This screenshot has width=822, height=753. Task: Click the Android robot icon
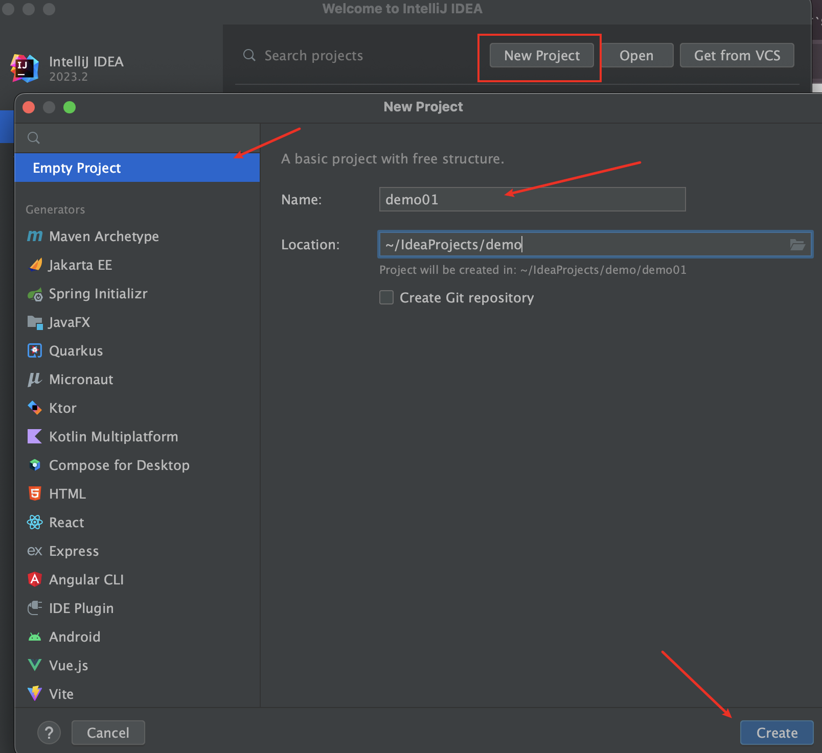click(35, 637)
